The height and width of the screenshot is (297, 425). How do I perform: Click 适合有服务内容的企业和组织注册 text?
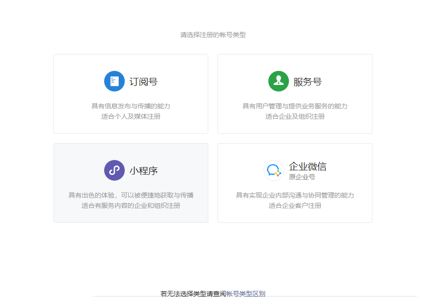[x=131, y=206]
